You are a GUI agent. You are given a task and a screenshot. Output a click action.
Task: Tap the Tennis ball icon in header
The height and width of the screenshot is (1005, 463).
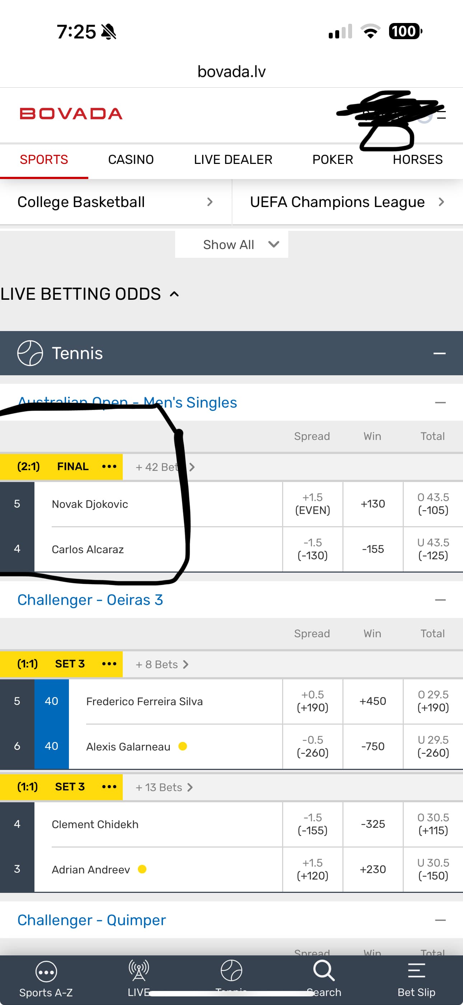click(30, 353)
